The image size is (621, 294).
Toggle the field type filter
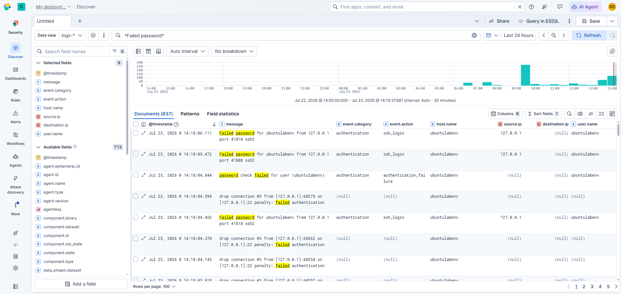click(x=118, y=51)
